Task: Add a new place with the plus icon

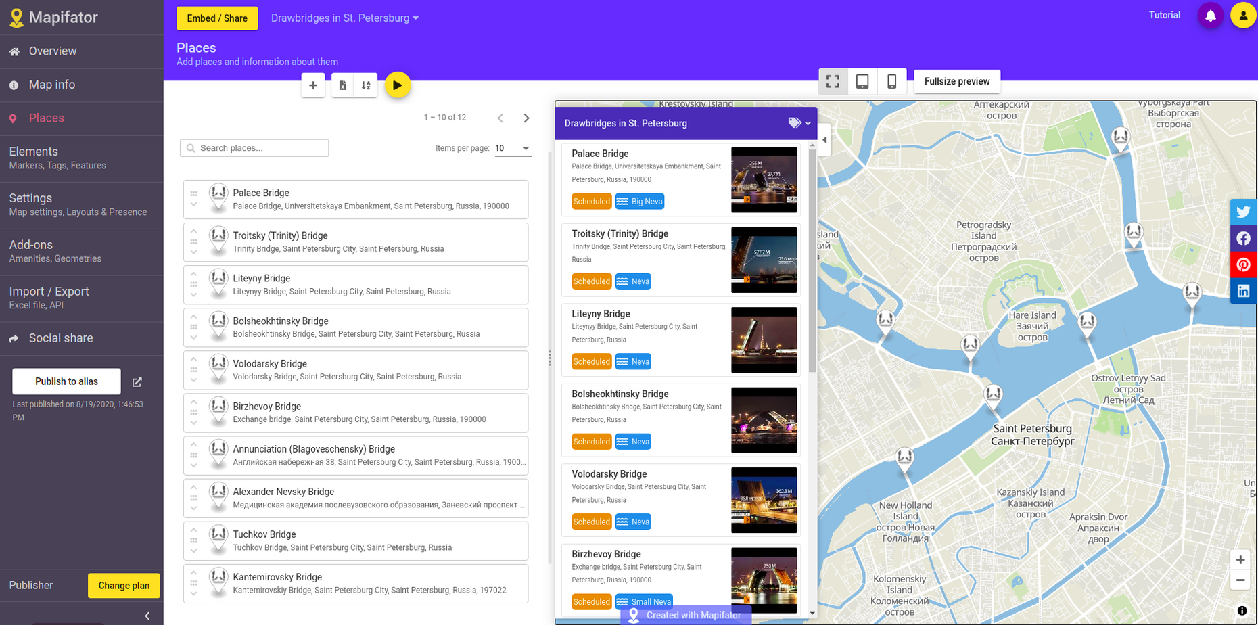Action: 312,85
